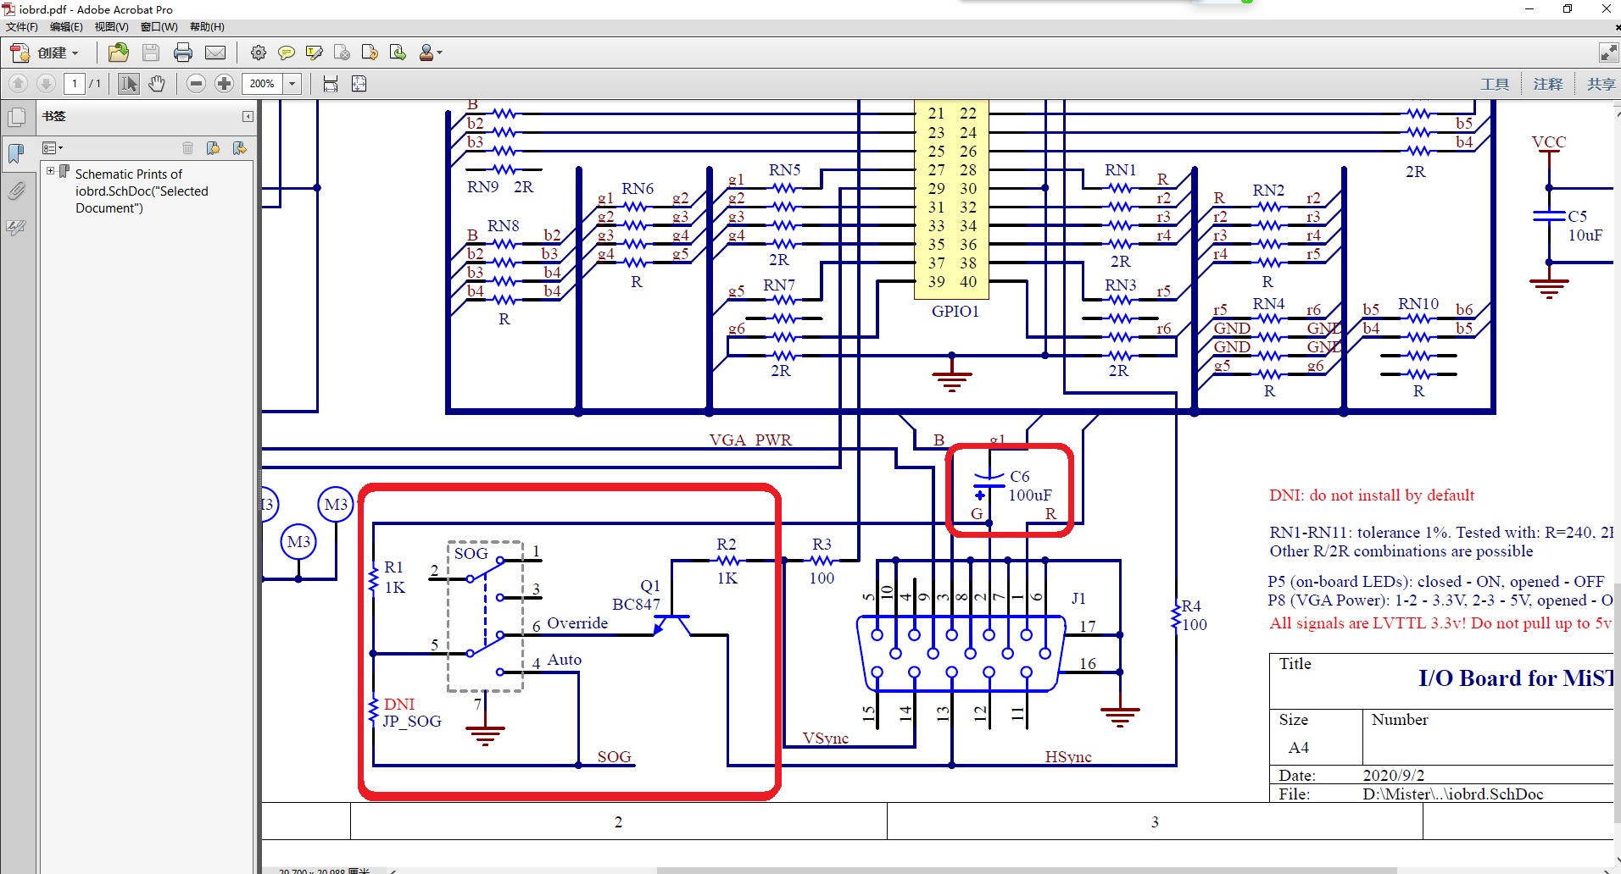Open the signatures panel icon

(x=16, y=227)
